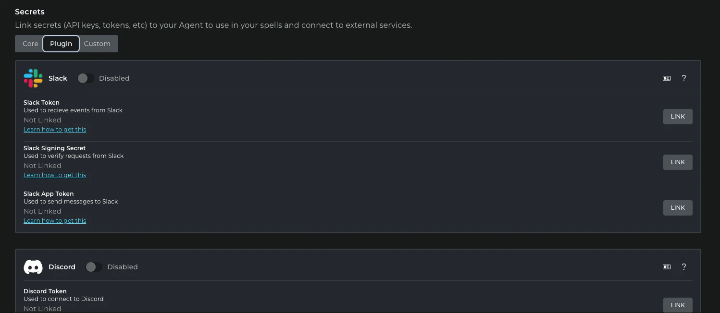Enable the Slack plugin toggle
720x313 pixels.
86,78
